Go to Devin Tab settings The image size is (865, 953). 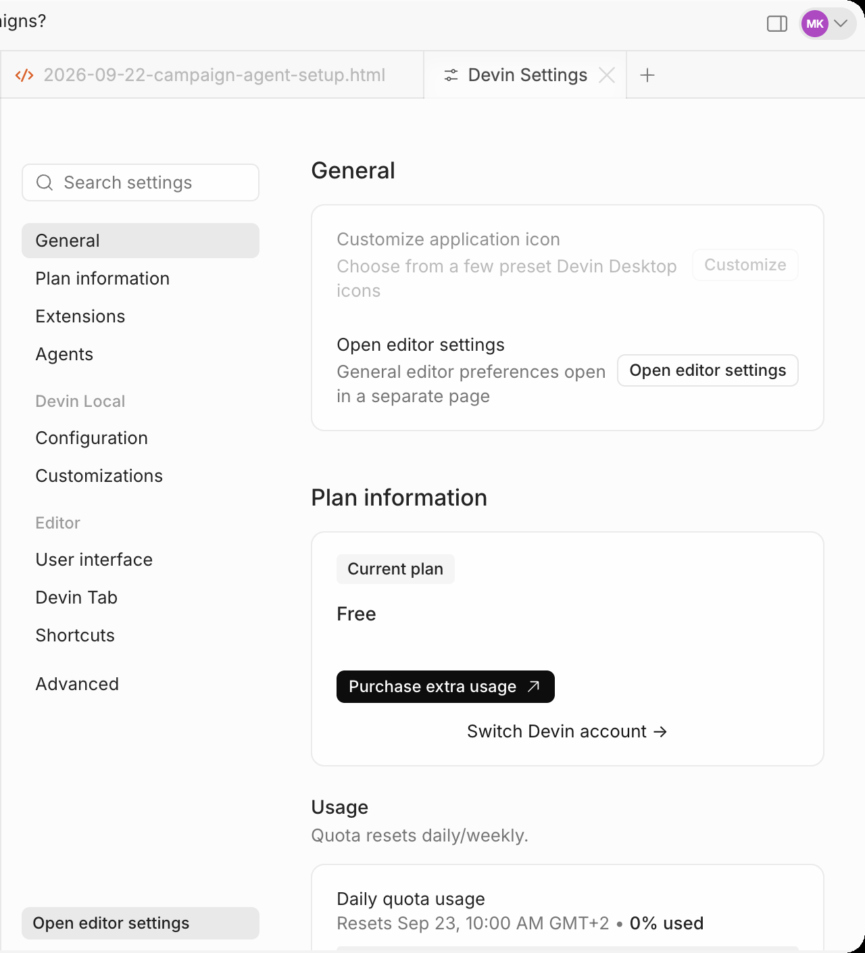click(141, 597)
